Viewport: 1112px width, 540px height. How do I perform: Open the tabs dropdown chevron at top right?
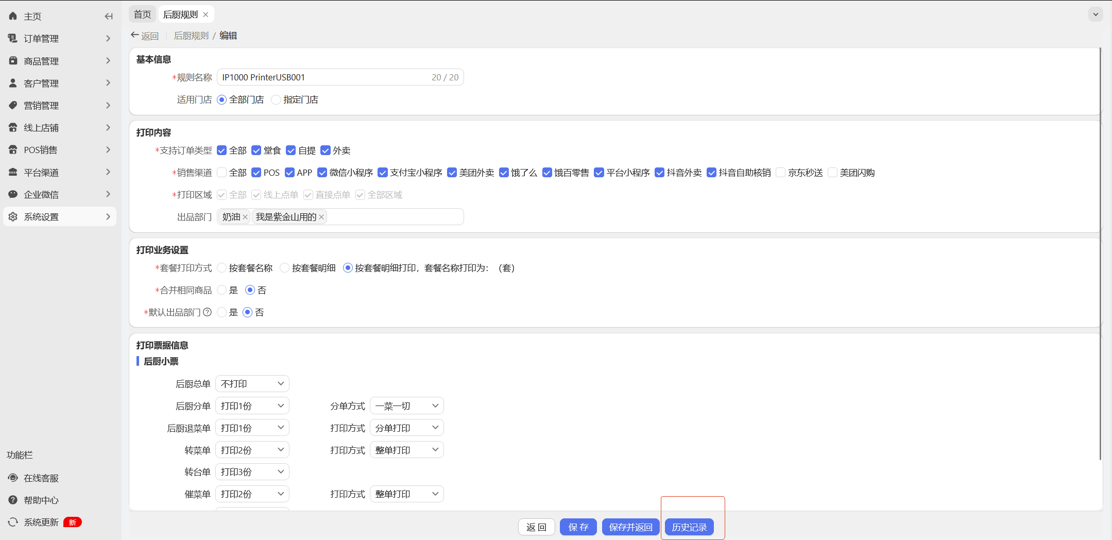tap(1096, 14)
